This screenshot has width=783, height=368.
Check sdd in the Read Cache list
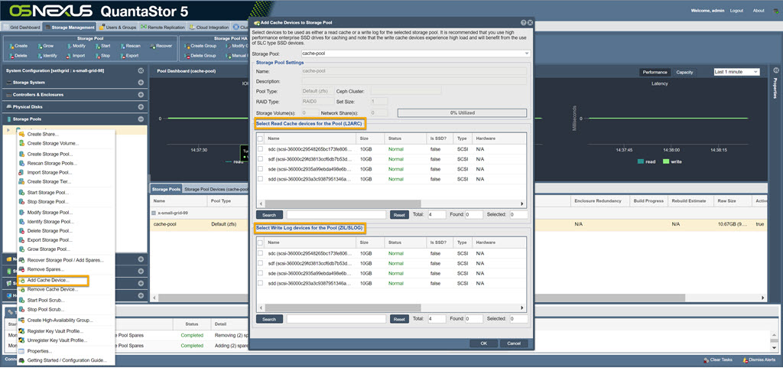[260, 179]
